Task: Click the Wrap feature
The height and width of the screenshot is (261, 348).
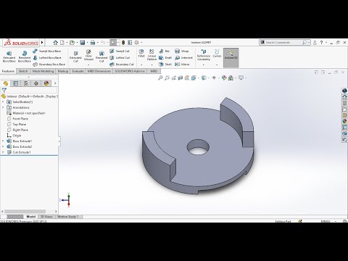Action: (x=182, y=51)
